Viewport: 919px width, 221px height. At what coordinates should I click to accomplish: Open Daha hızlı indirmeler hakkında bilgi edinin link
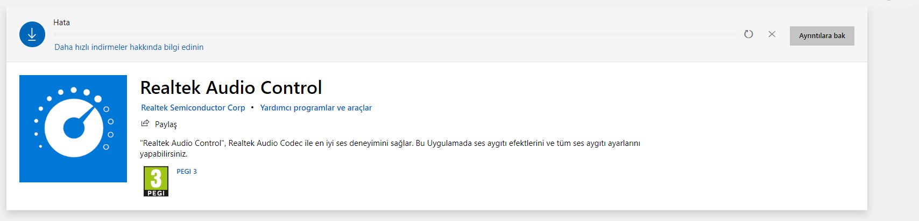point(129,47)
